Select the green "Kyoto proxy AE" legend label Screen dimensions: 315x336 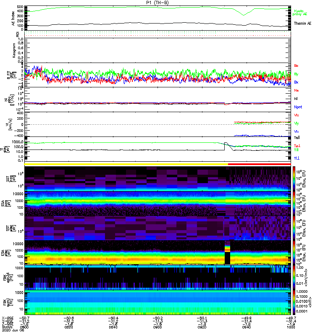300,13
